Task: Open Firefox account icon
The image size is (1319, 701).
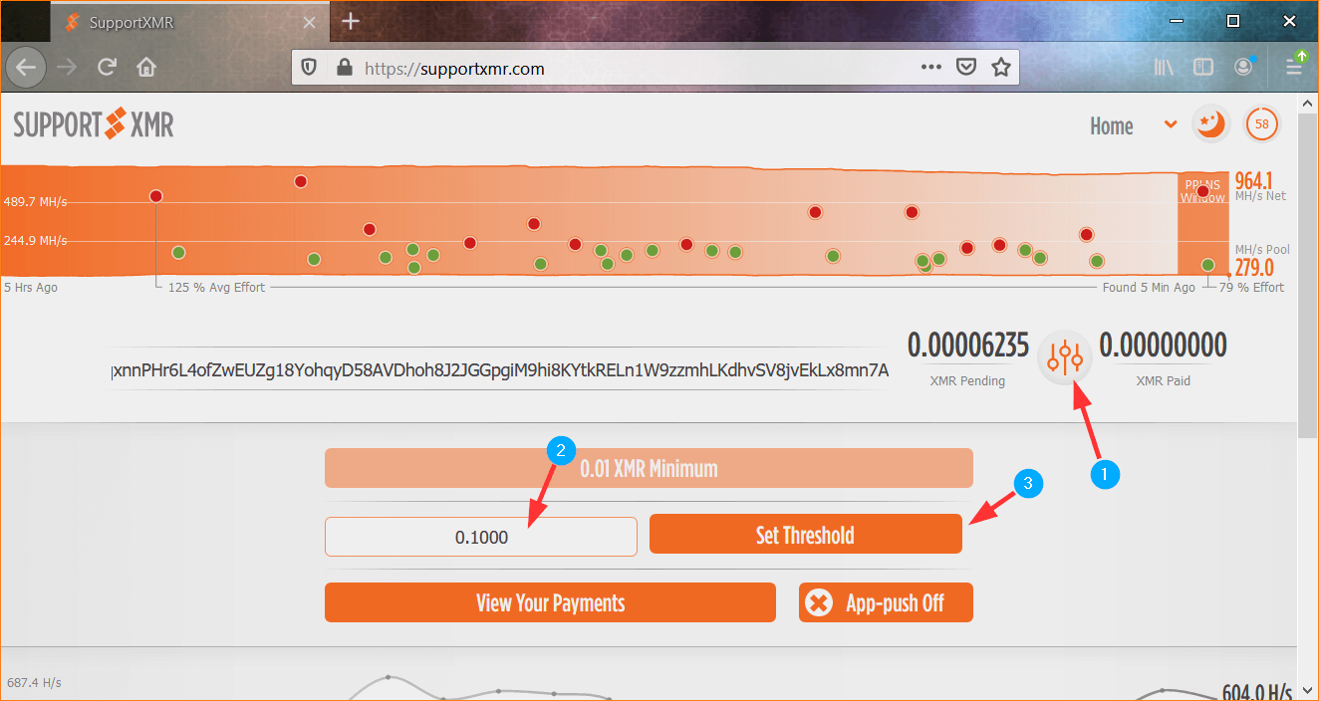Action: pos(1243,68)
